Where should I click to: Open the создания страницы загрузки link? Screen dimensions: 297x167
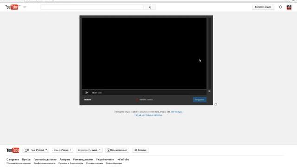pos(148,115)
